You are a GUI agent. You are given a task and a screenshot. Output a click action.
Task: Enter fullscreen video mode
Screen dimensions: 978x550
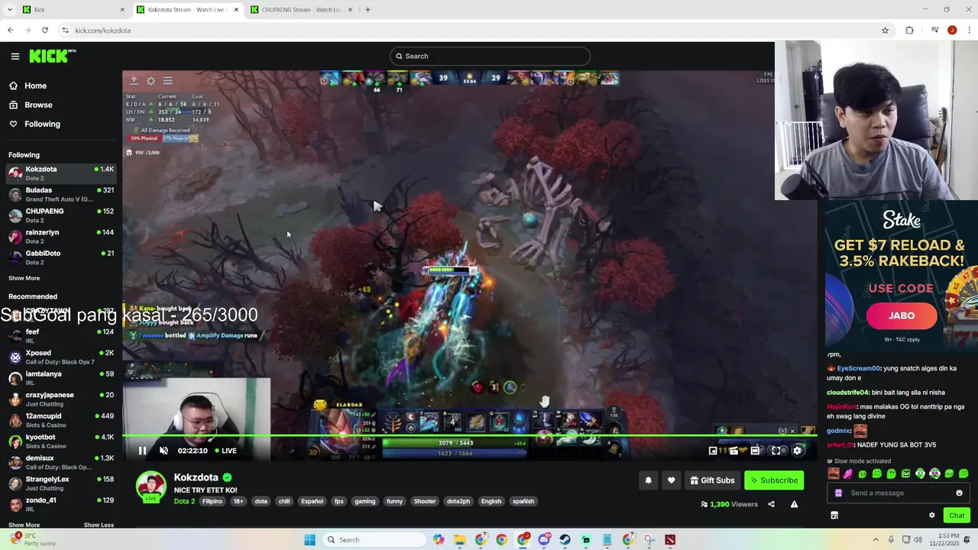tap(776, 451)
